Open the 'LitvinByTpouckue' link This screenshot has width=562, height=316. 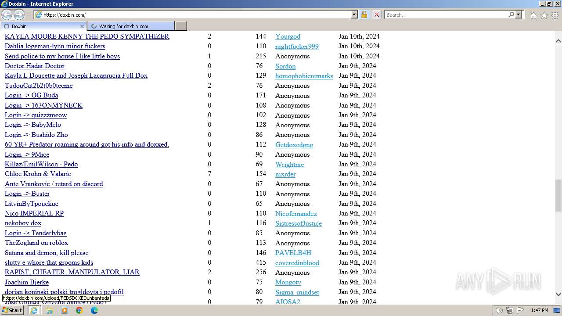(32, 204)
